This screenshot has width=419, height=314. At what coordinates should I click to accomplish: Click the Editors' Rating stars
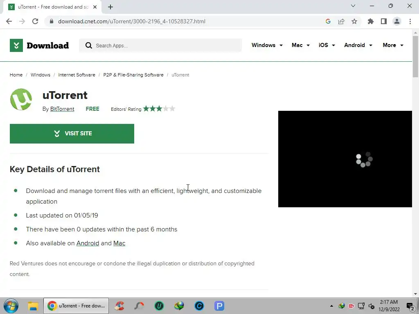pos(159,109)
